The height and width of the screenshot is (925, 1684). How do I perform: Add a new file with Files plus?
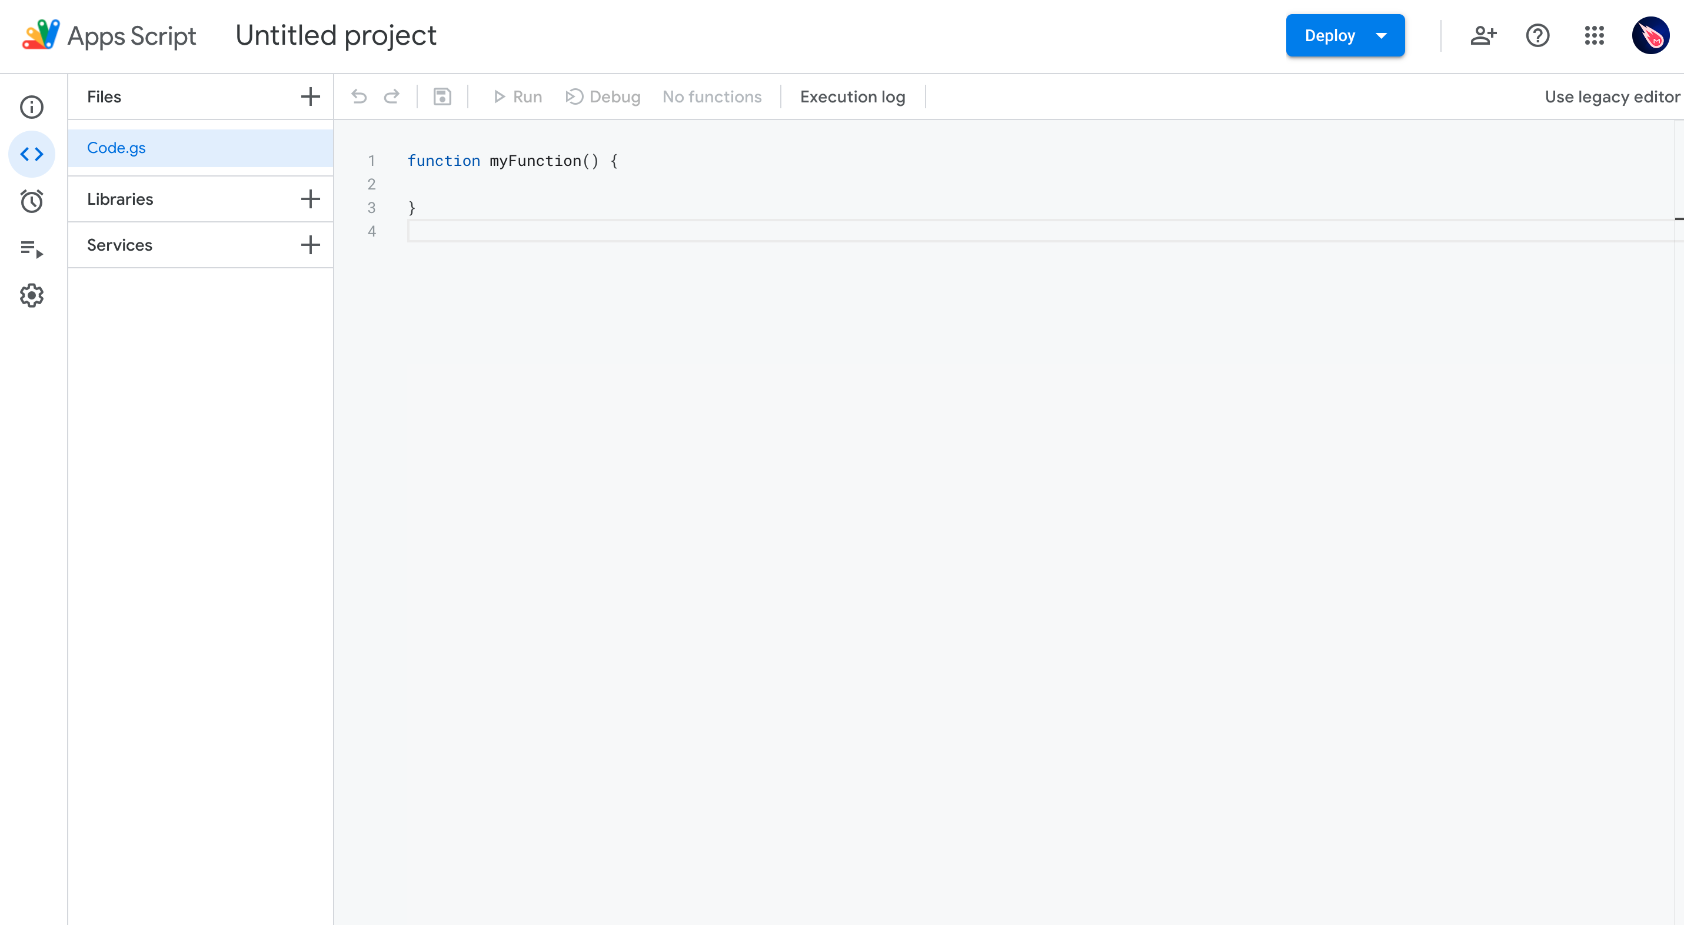click(311, 97)
